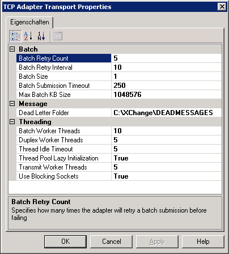Screen dimensions: 229x254
Task: Switch to Categorized view in property toolbar
Action: 15,36
